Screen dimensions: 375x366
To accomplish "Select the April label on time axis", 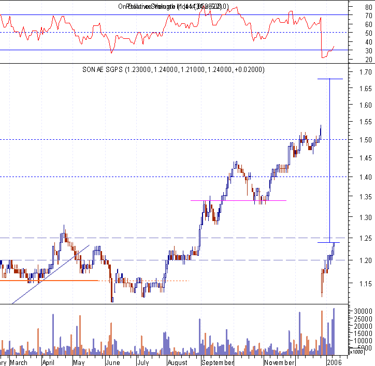I will pos(48,362).
